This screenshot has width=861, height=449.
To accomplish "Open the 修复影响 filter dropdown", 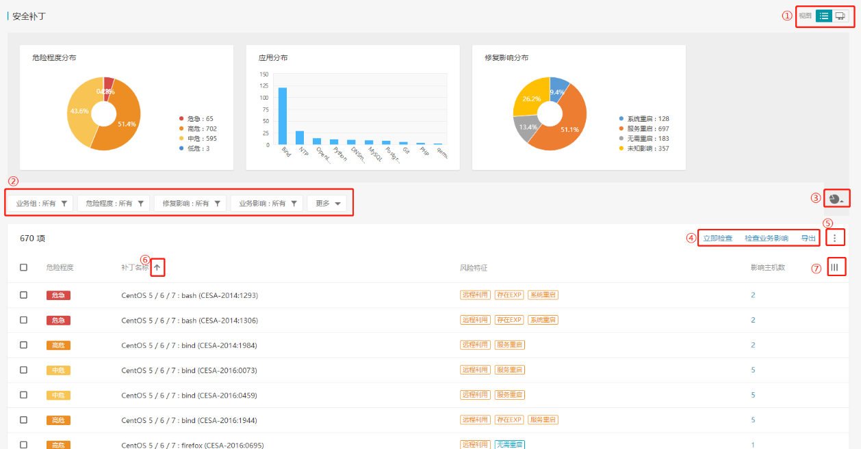I will pos(190,204).
